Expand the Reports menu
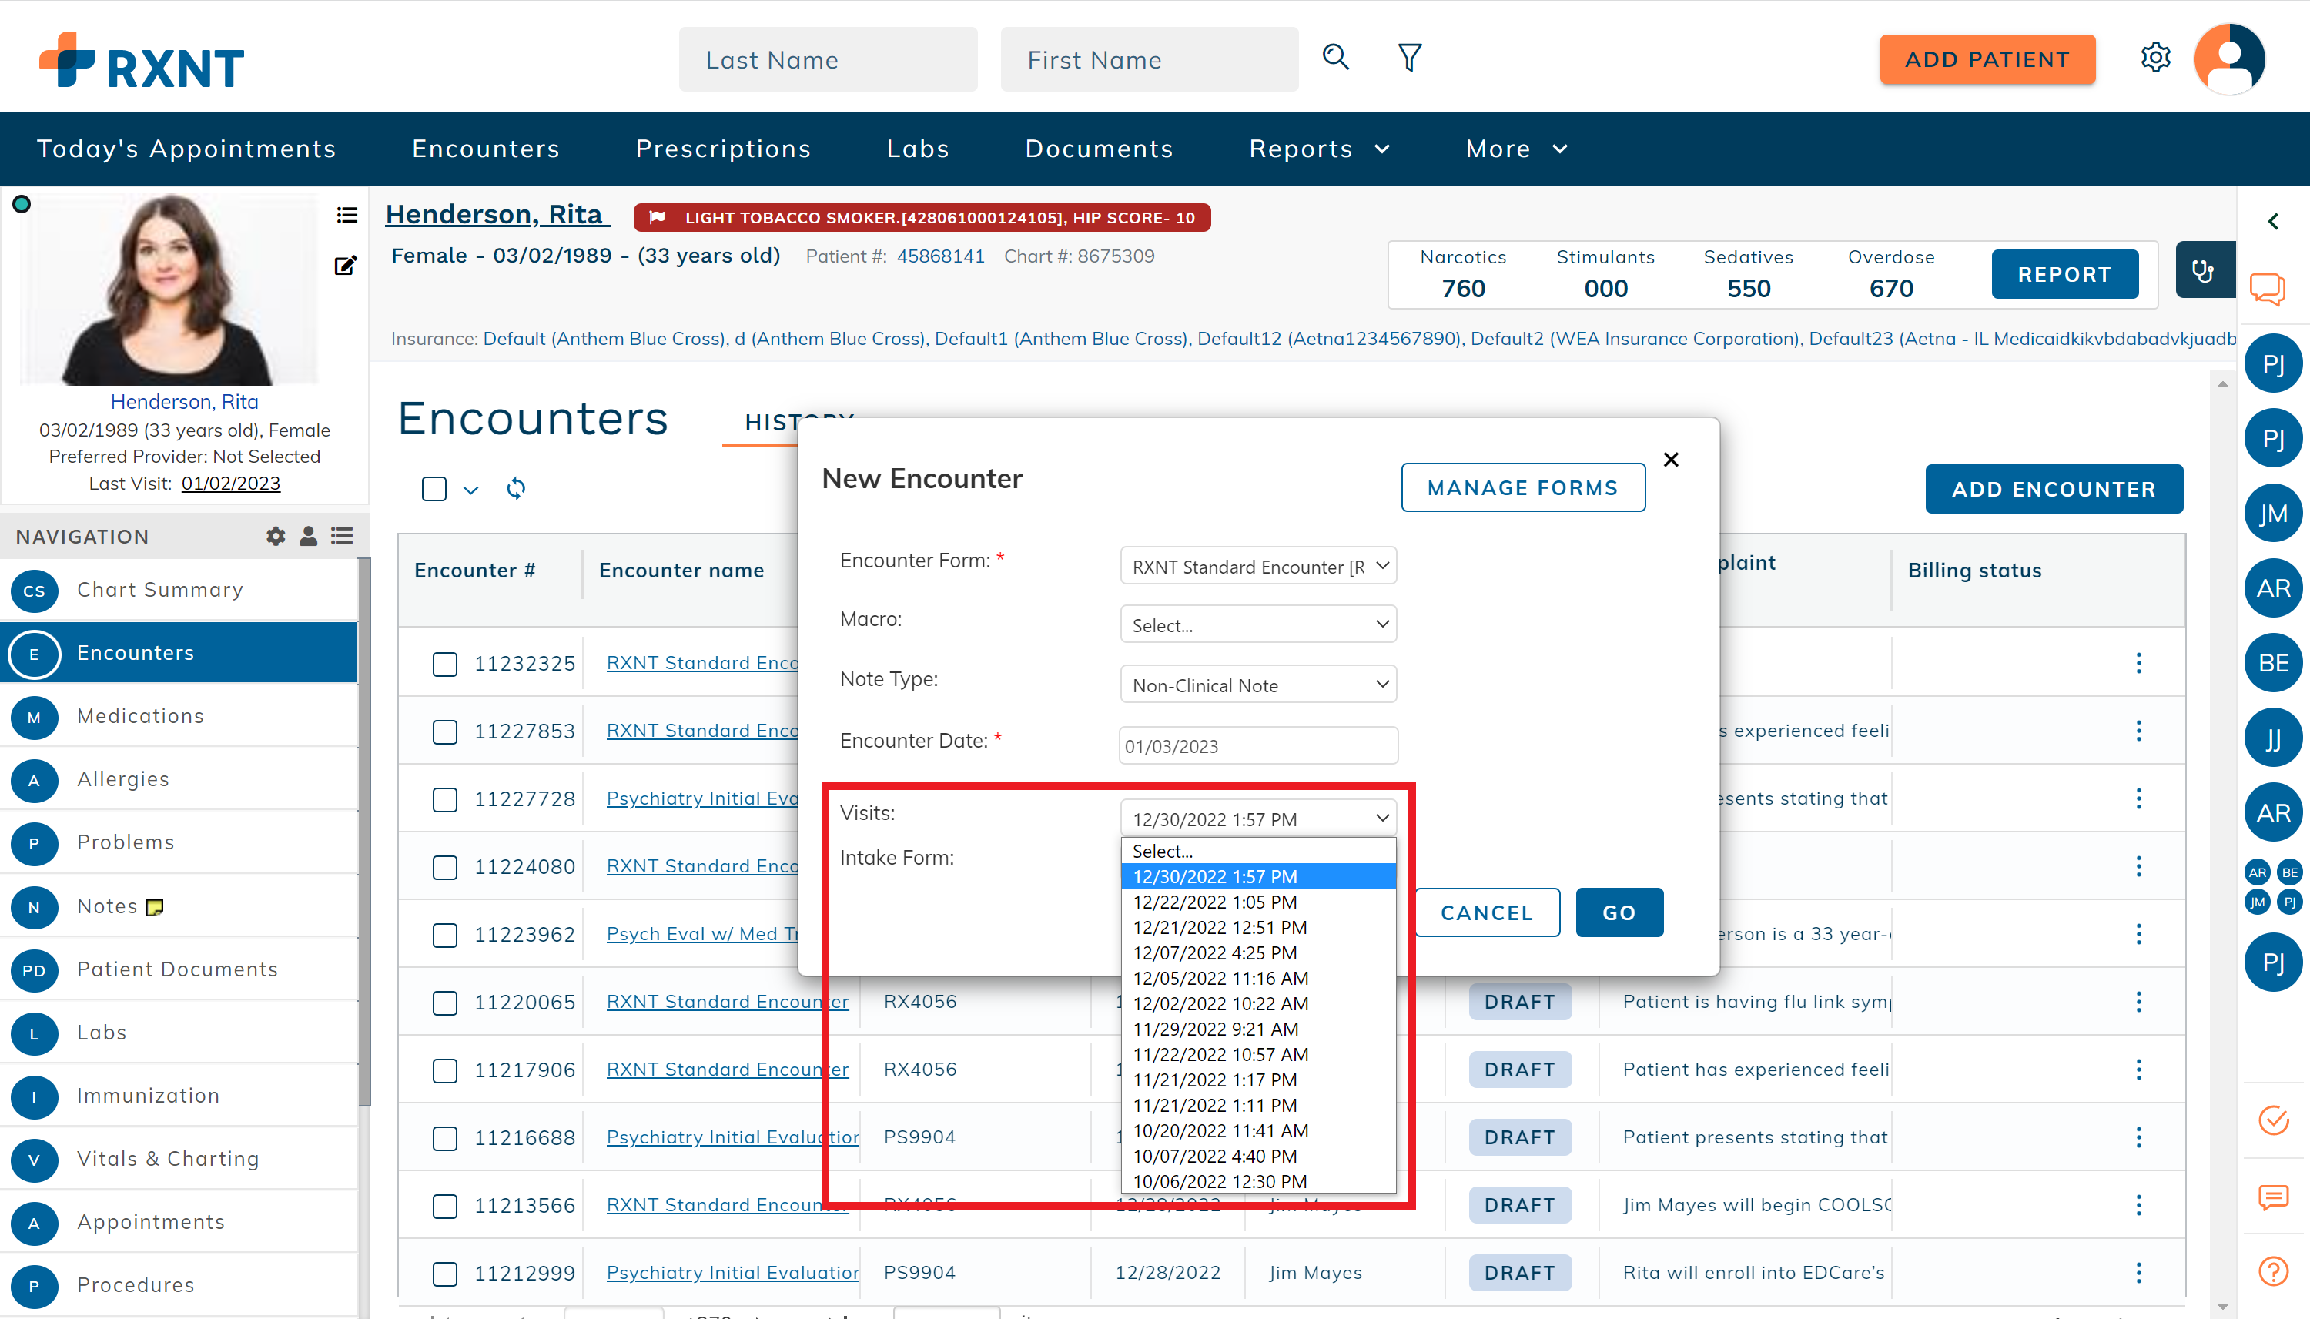Screen dimensions: 2310x1319 (1319, 149)
